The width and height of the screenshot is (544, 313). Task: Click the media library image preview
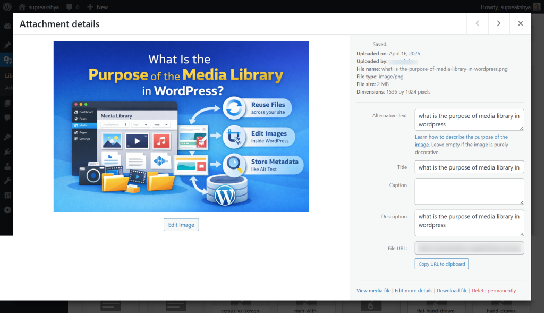tap(181, 126)
